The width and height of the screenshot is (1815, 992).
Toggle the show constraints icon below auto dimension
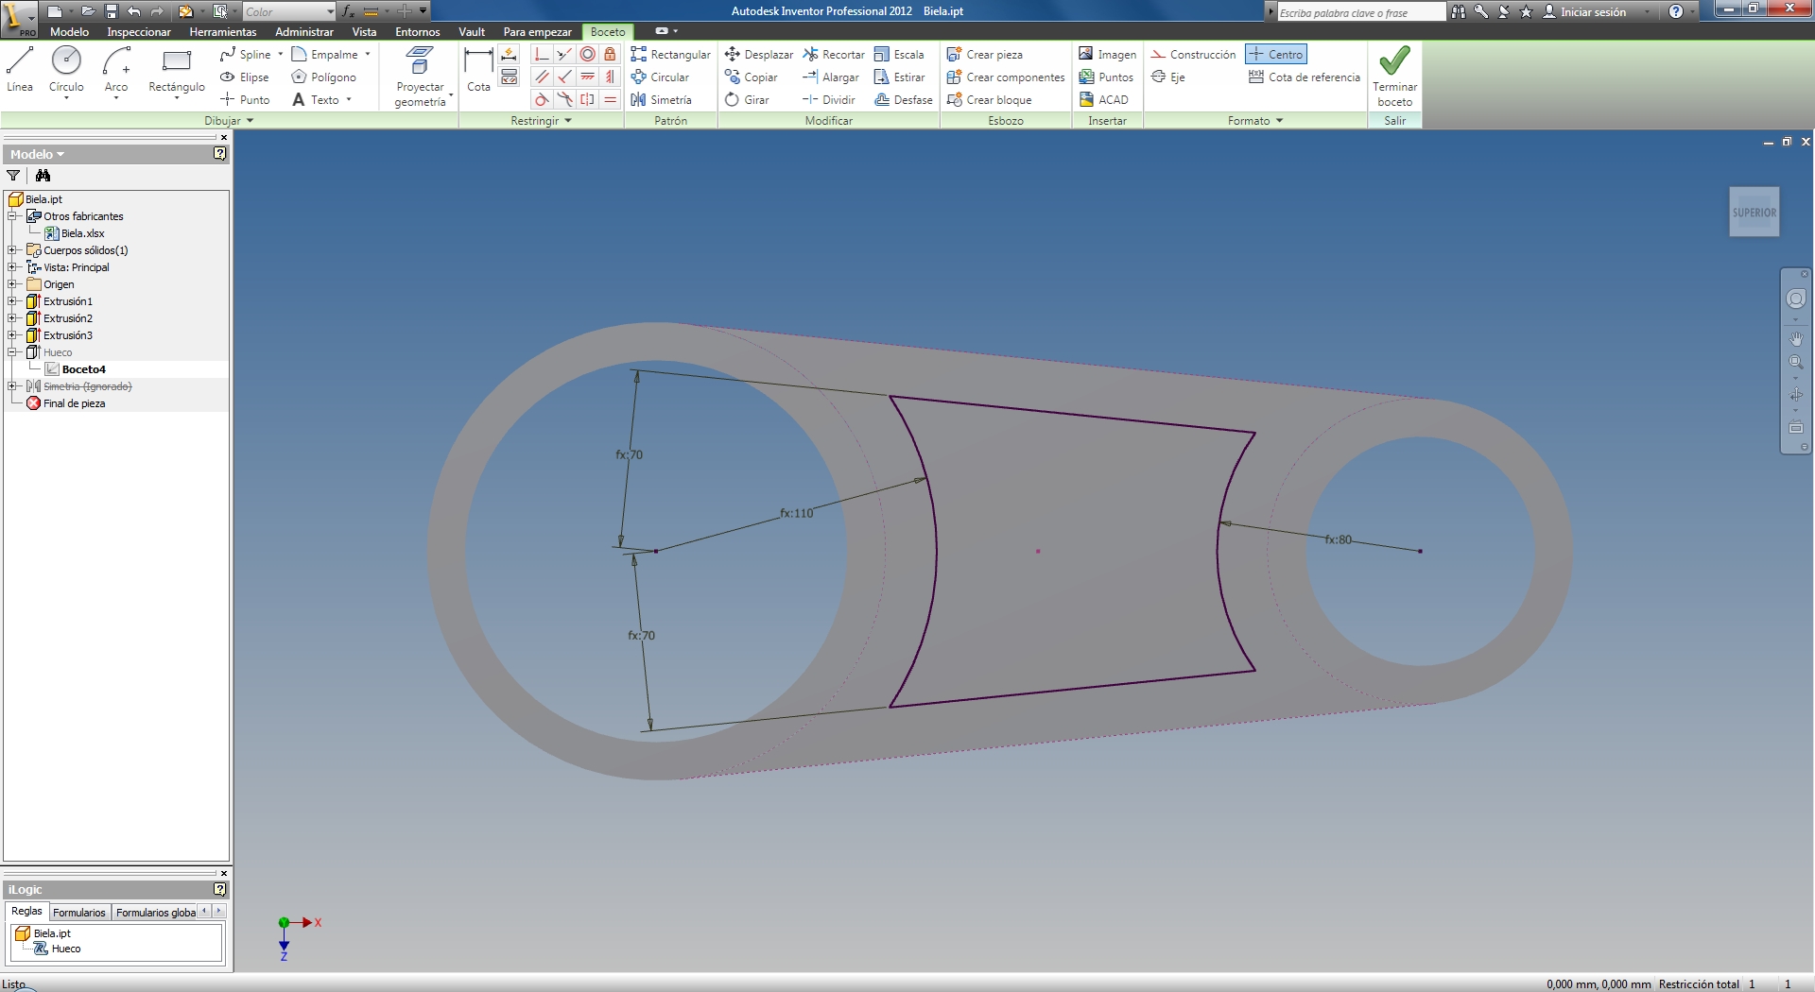(x=510, y=77)
